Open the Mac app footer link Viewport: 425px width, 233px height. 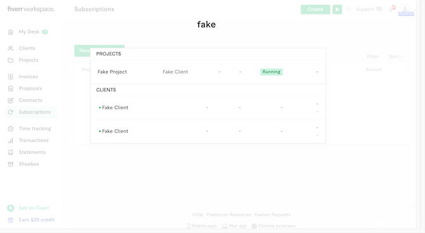(x=238, y=226)
